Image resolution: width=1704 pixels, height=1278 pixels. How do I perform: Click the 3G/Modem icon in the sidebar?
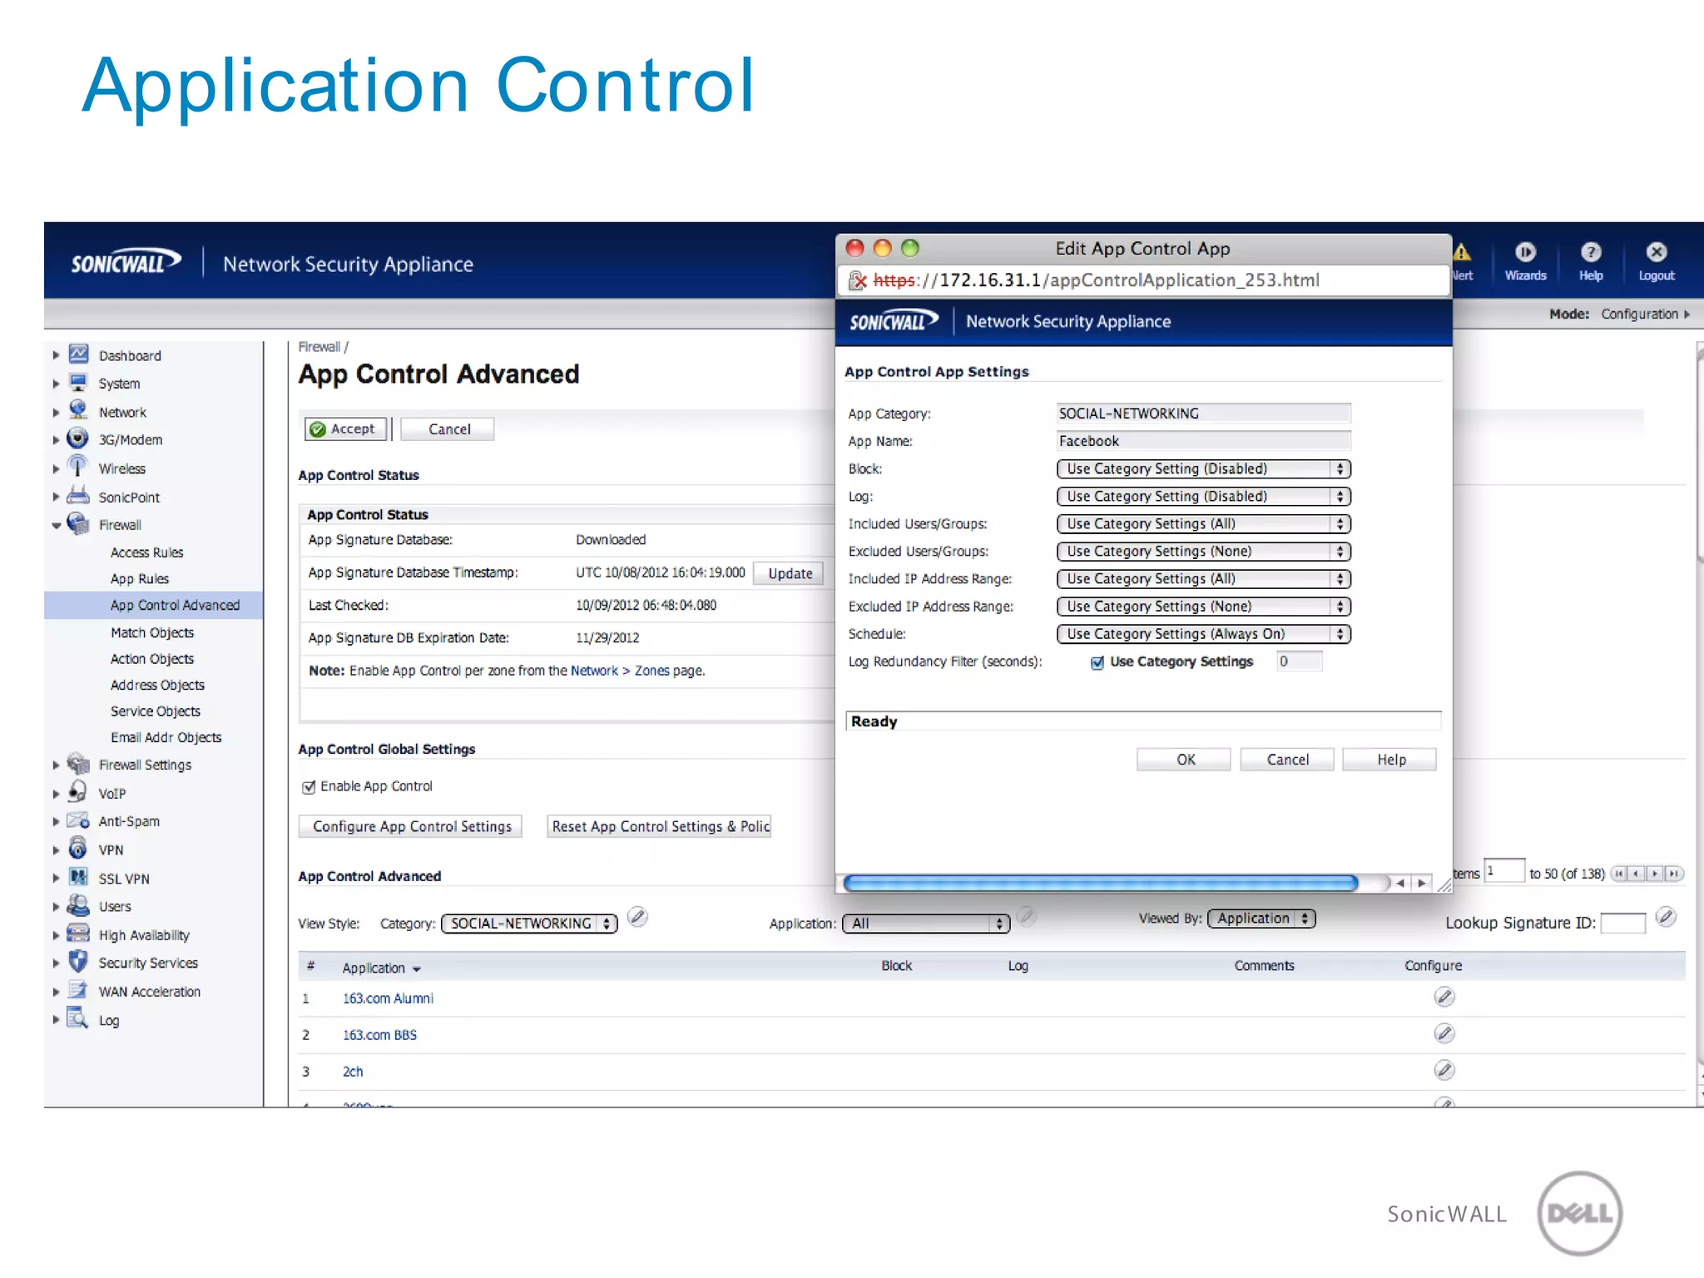78,438
